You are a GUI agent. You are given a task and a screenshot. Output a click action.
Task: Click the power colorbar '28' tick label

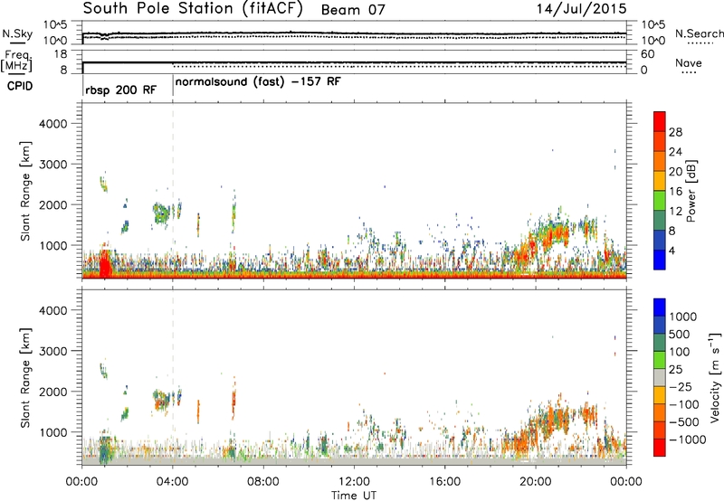pyautogui.click(x=675, y=132)
